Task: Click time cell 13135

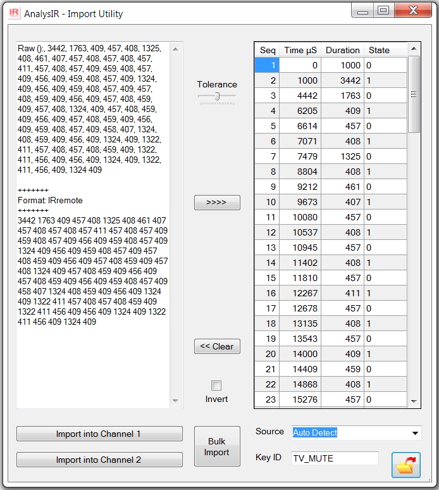Action: (300, 324)
